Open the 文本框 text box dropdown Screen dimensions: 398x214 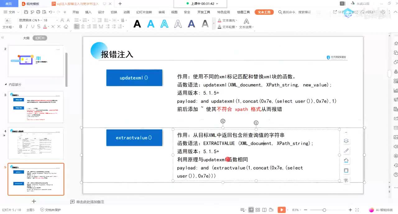pos(8,27)
